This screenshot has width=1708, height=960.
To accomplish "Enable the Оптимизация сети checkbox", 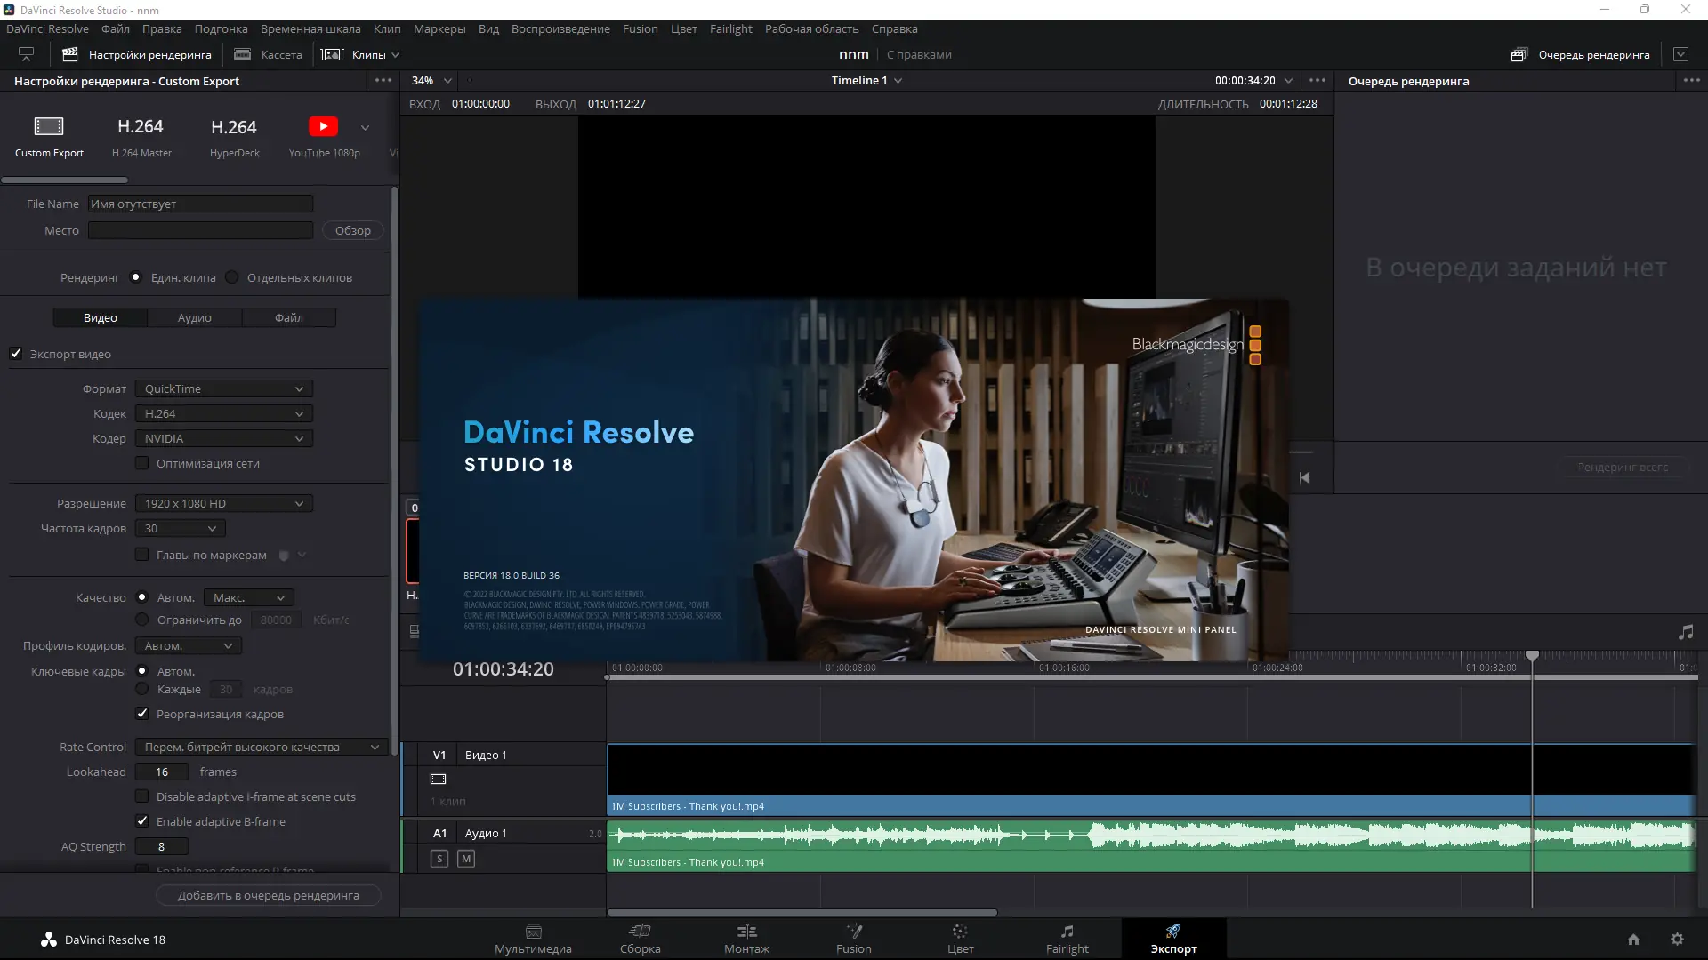I will 141,463.
